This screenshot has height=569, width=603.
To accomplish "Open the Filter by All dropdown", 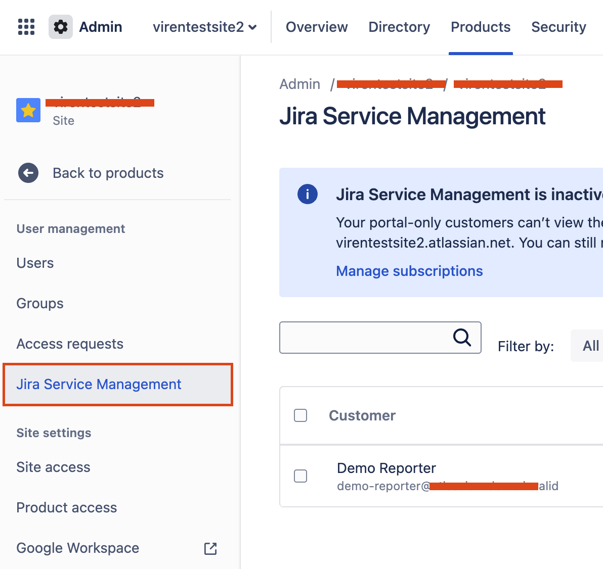I will [x=587, y=346].
